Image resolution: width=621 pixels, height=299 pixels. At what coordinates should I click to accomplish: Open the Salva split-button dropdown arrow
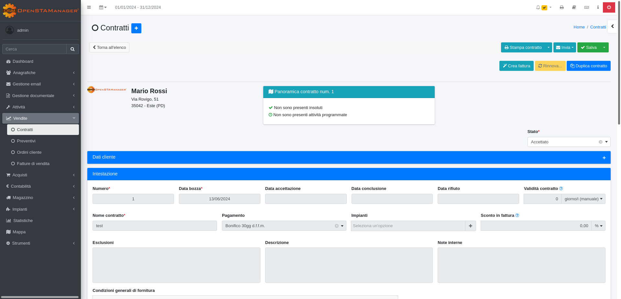point(604,48)
